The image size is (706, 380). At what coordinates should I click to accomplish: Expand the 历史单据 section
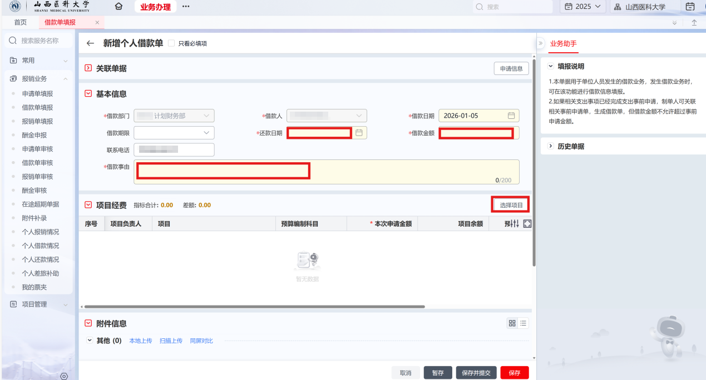pos(551,146)
